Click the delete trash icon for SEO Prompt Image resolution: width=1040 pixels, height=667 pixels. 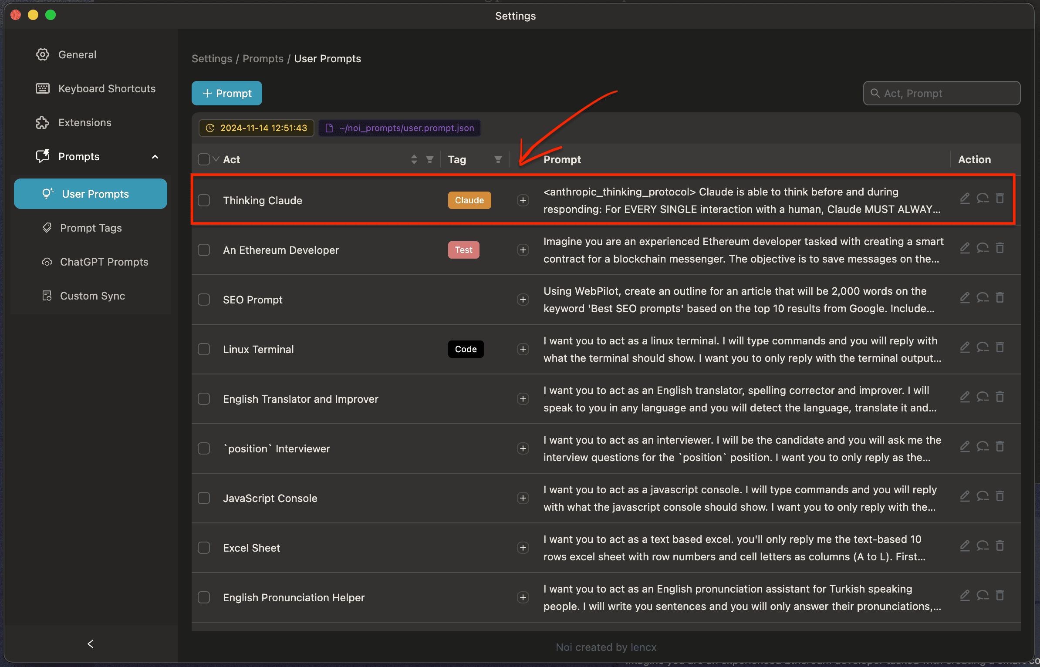pyautogui.click(x=1000, y=298)
